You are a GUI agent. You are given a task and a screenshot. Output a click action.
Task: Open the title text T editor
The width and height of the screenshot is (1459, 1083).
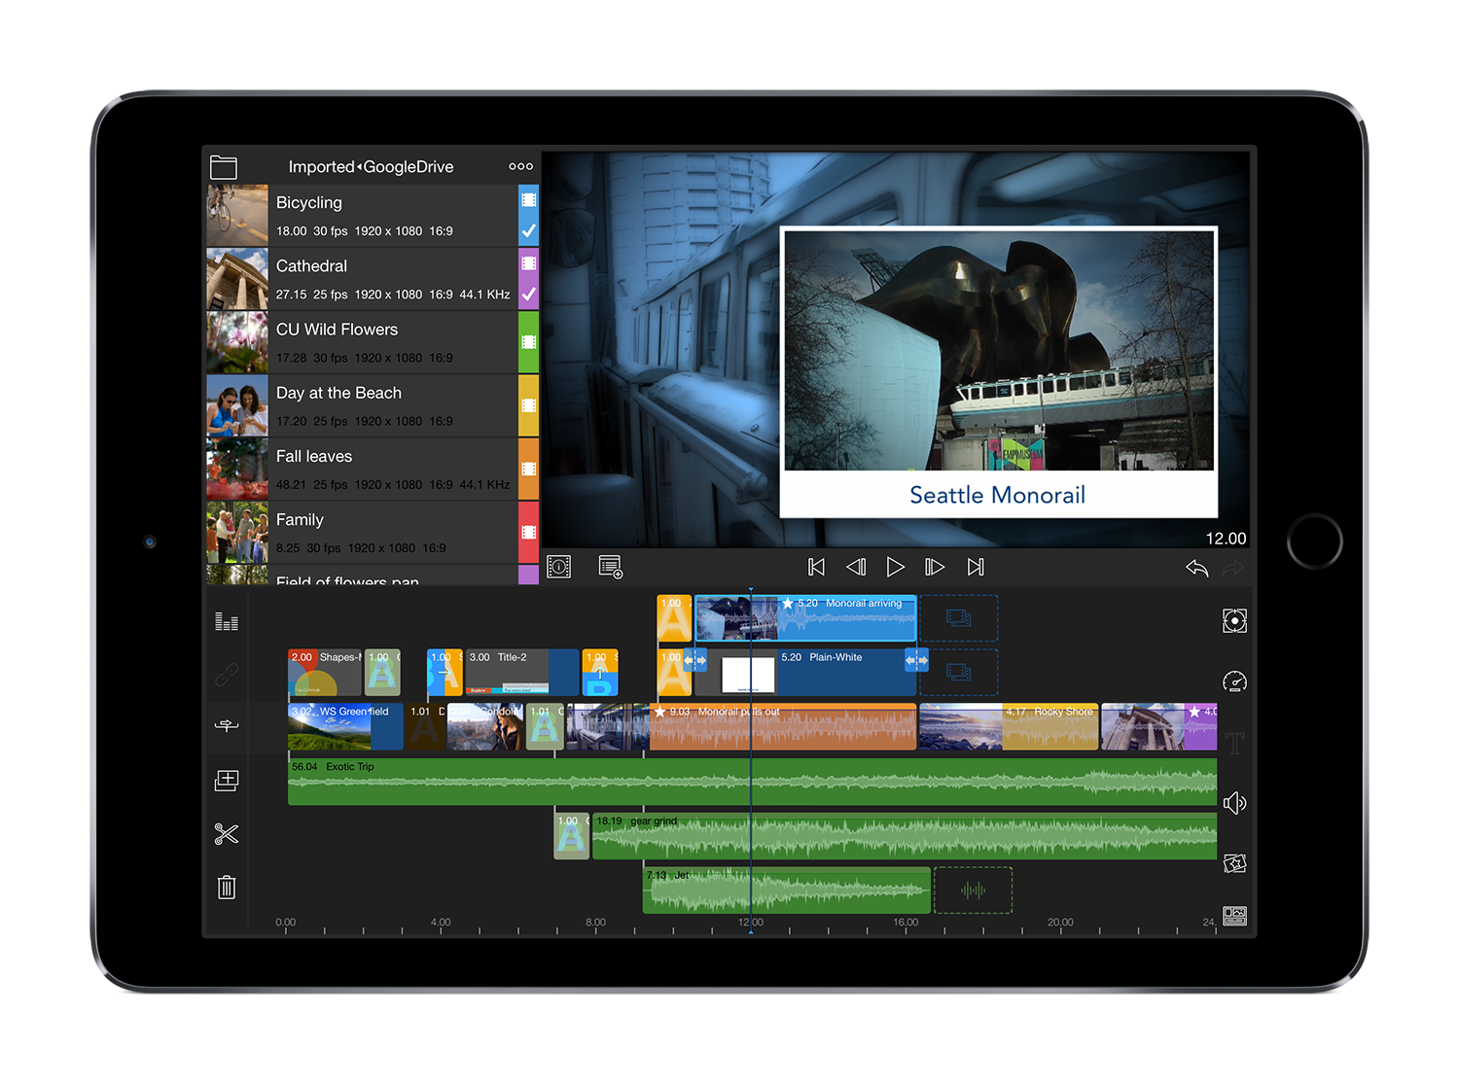point(1234,743)
